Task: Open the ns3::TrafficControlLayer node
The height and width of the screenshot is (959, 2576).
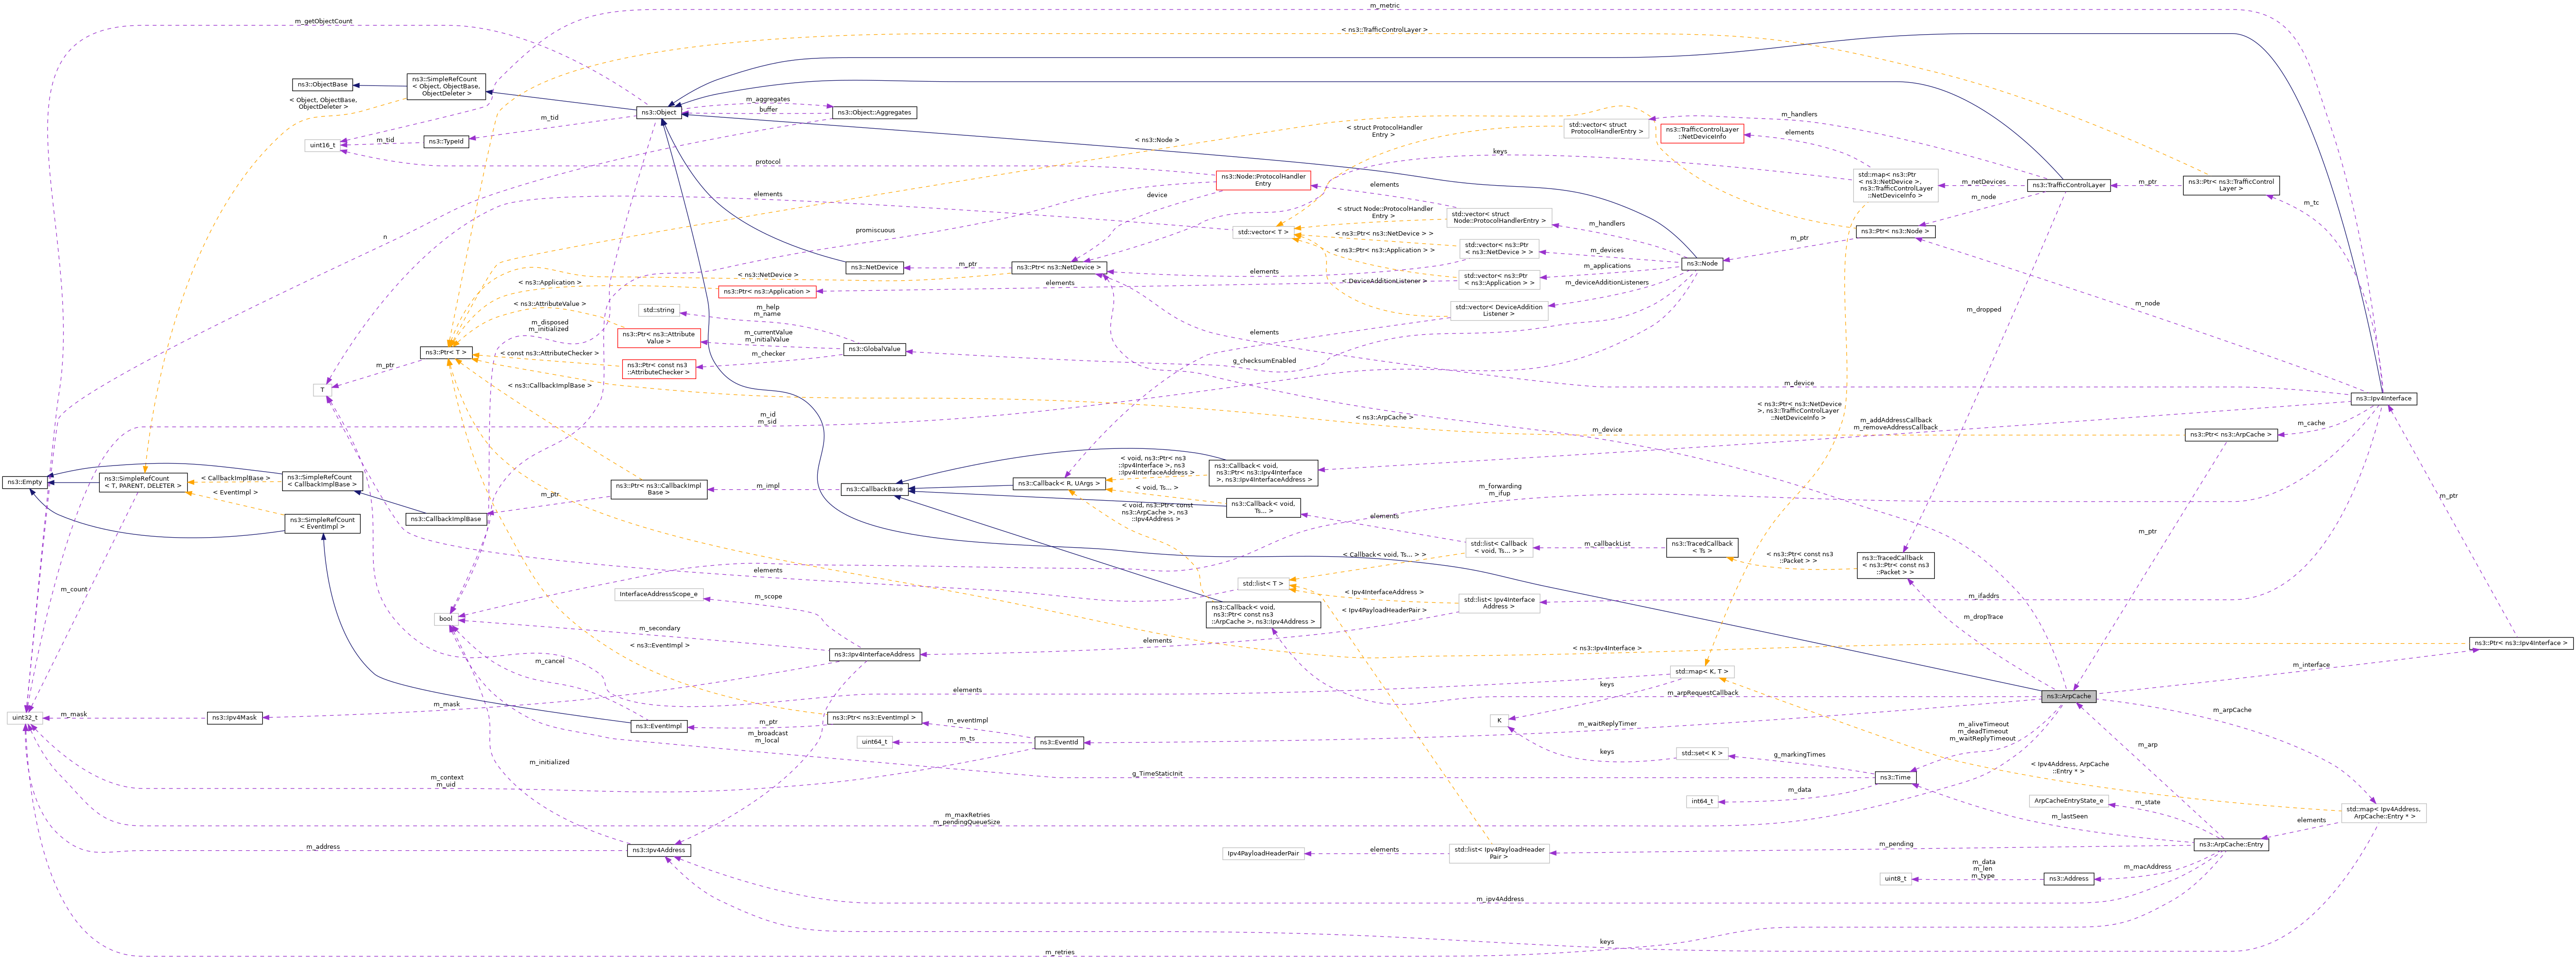Action: point(2068,185)
